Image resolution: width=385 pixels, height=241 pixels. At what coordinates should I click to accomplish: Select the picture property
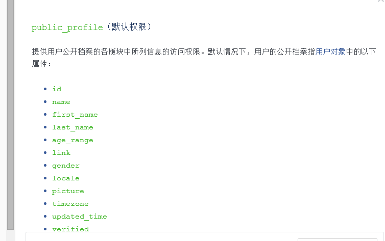(x=68, y=191)
